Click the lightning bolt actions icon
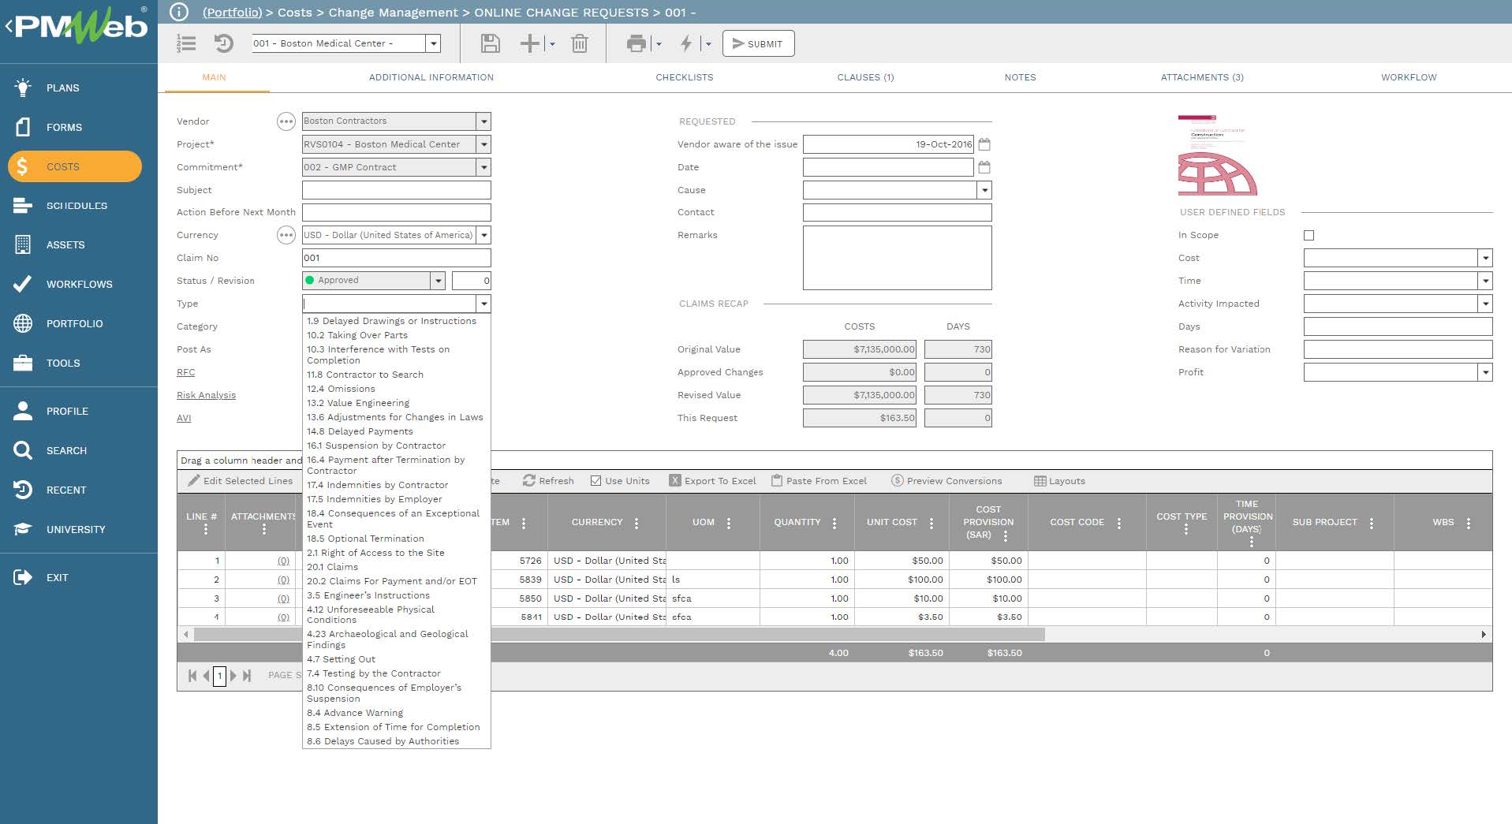The image size is (1512, 824). click(686, 43)
